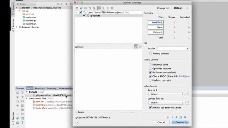Click Refresh icon in Changes tool window
Screen dimensions: 228x128
tap(17, 92)
